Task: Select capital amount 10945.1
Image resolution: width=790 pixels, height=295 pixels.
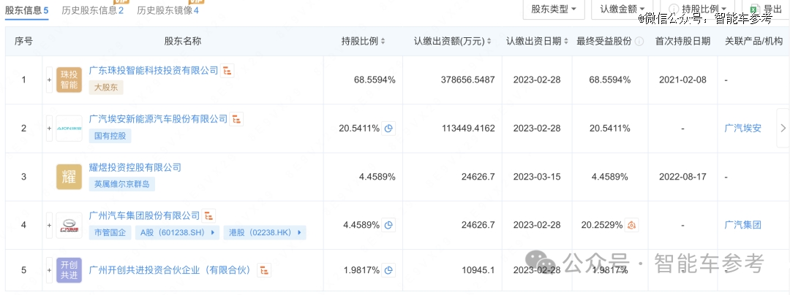Action: click(478, 270)
